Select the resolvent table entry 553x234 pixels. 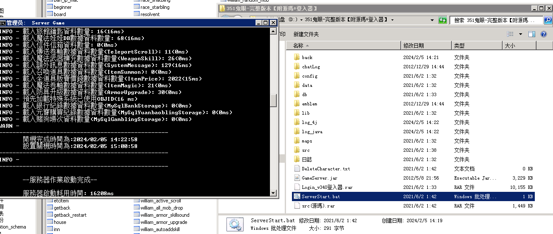tap(147, 14)
